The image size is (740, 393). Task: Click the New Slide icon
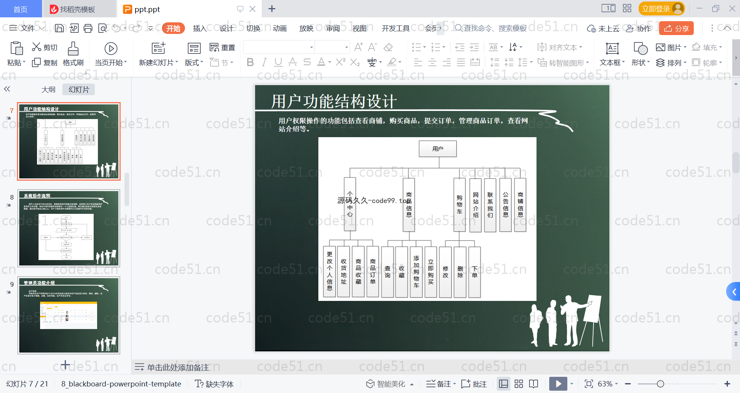tap(158, 48)
